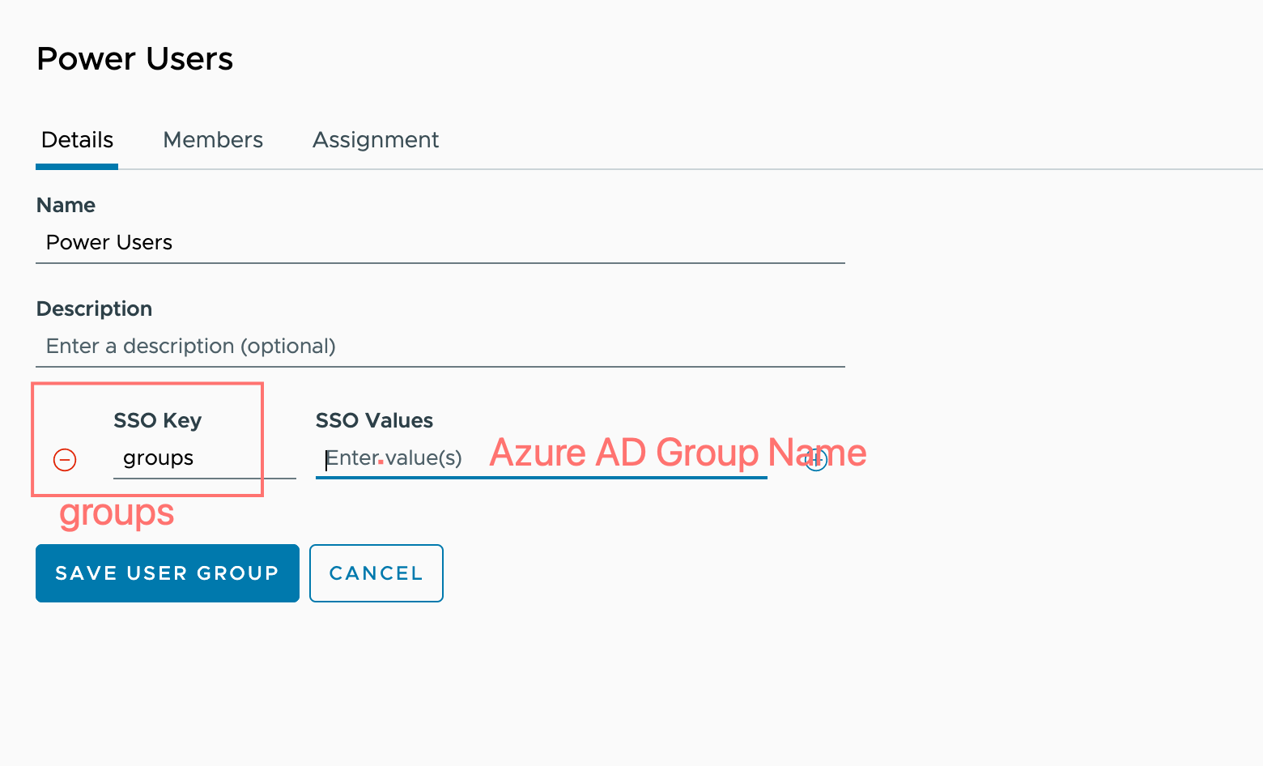Click the SSO Values label
Image resolution: width=1263 pixels, height=766 pixels.
[x=374, y=420]
